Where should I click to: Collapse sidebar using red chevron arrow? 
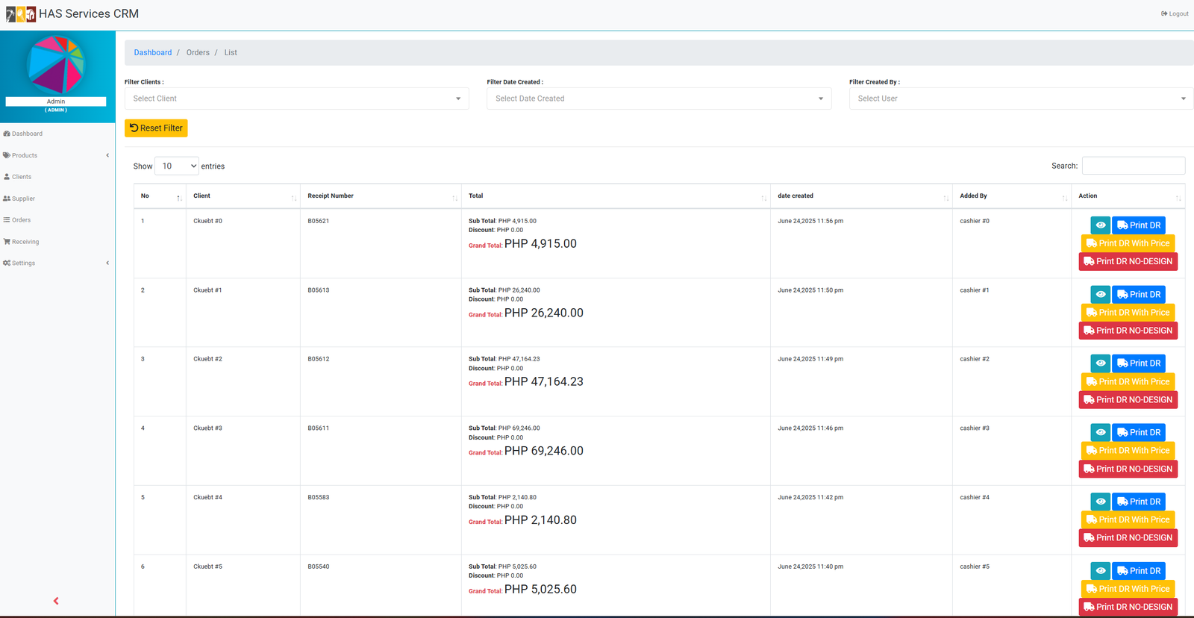56,601
